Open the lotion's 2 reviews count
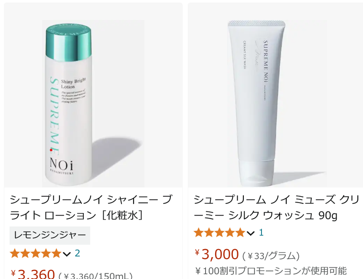The image size is (363, 279). pyautogui.click(x=77, y=253)
